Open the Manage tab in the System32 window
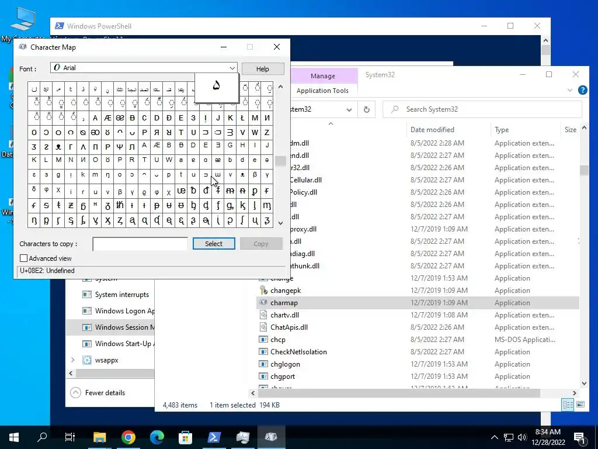The image size is (598, 449). [322, 76]
